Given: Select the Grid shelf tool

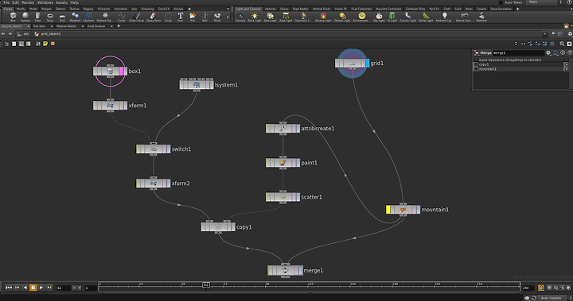Looking at the screenshot, I should (62, 17).
